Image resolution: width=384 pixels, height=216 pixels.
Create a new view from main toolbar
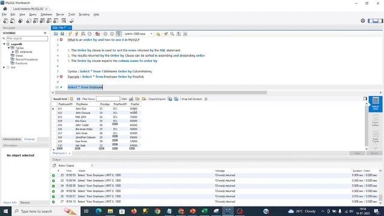[x=43, y=21]
